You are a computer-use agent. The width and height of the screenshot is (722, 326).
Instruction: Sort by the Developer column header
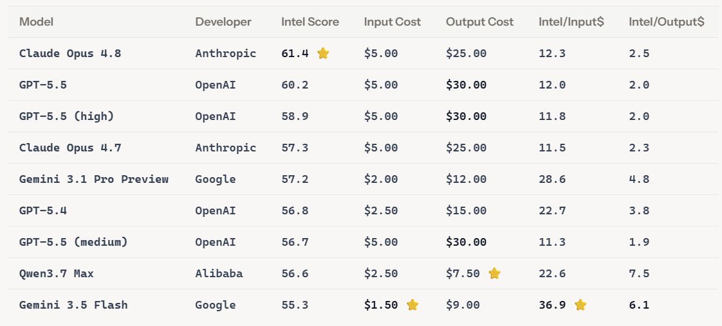[x=223, y=22]
